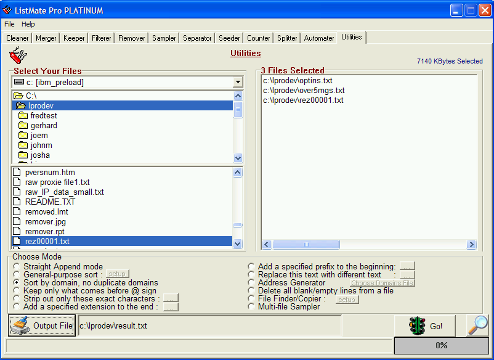494x360 pixels.
Task: Click drive icon in drive selector
Action: point(19,82)
